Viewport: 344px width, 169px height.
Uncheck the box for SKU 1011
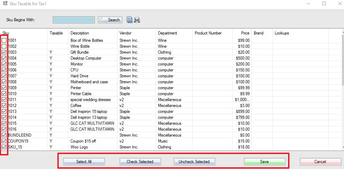[4, 99]
